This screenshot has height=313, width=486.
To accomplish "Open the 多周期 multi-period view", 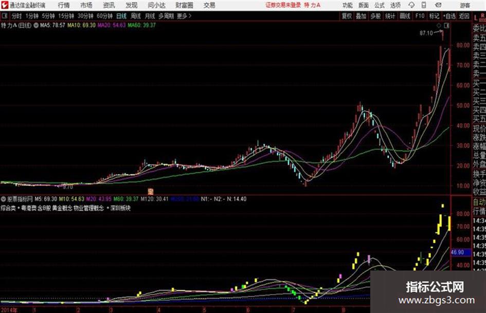I will coord(166,16).
